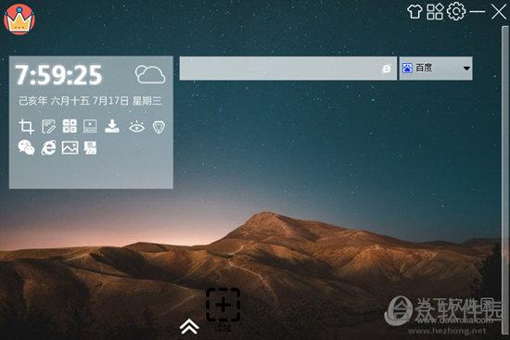Open the download tray icon
This screenshot has height=340, width=510.
pyautogui.click(x=112, y=126)
